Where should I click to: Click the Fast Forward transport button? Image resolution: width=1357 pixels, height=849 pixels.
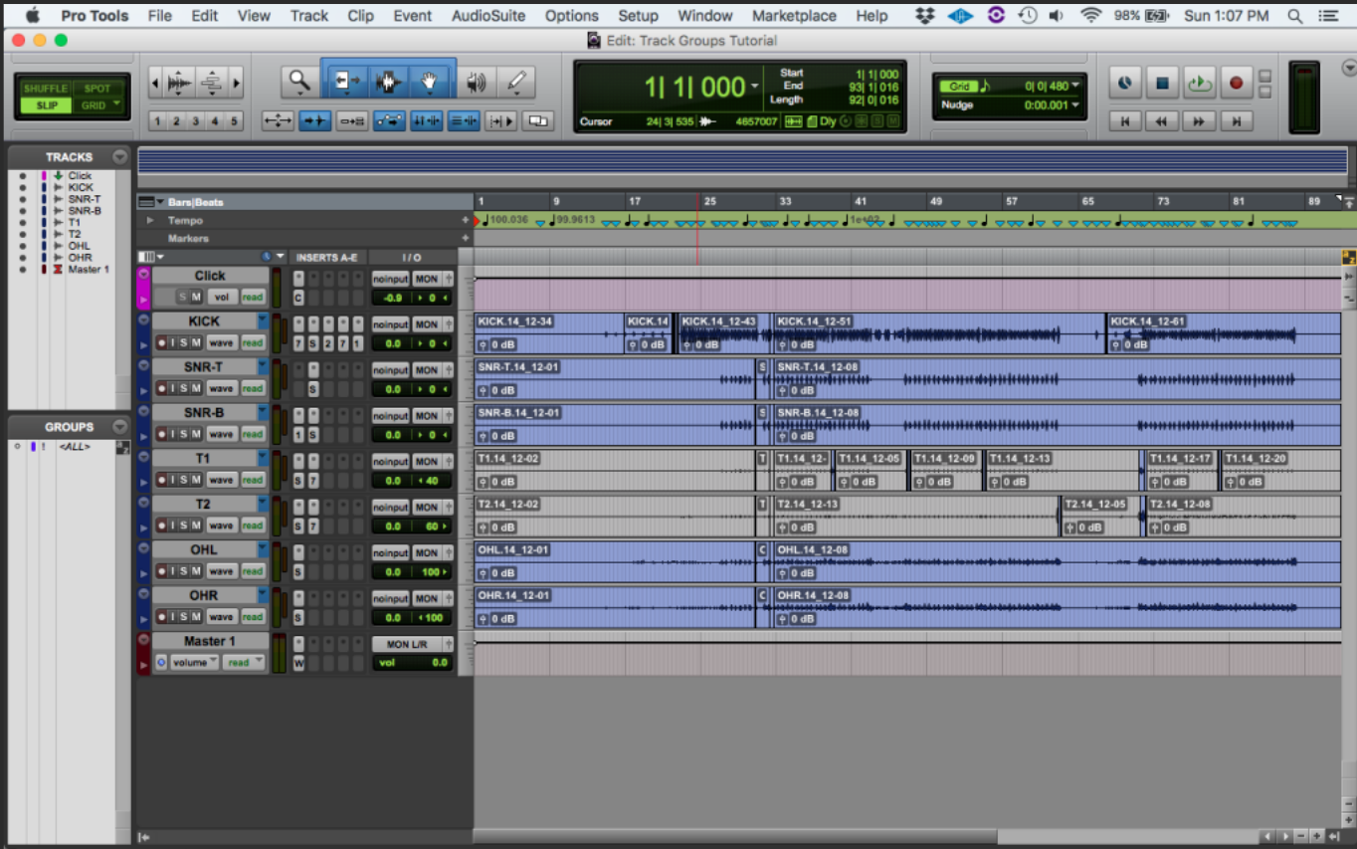(1199, 121)
